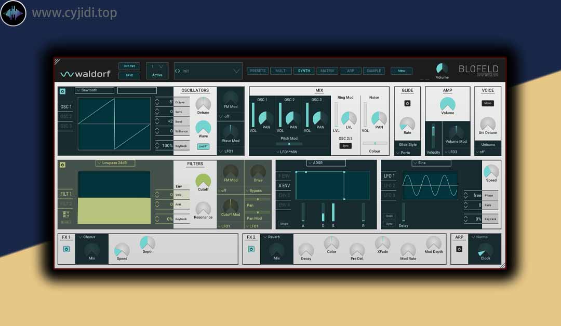
Task: Switch to the SYNTH tab
Action: click(304, 71)
